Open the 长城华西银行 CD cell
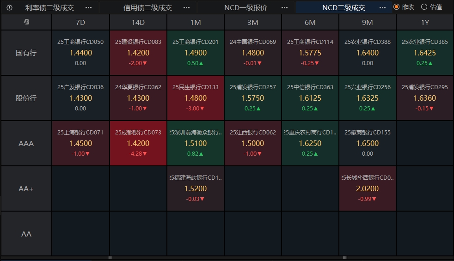 point(368,188)
